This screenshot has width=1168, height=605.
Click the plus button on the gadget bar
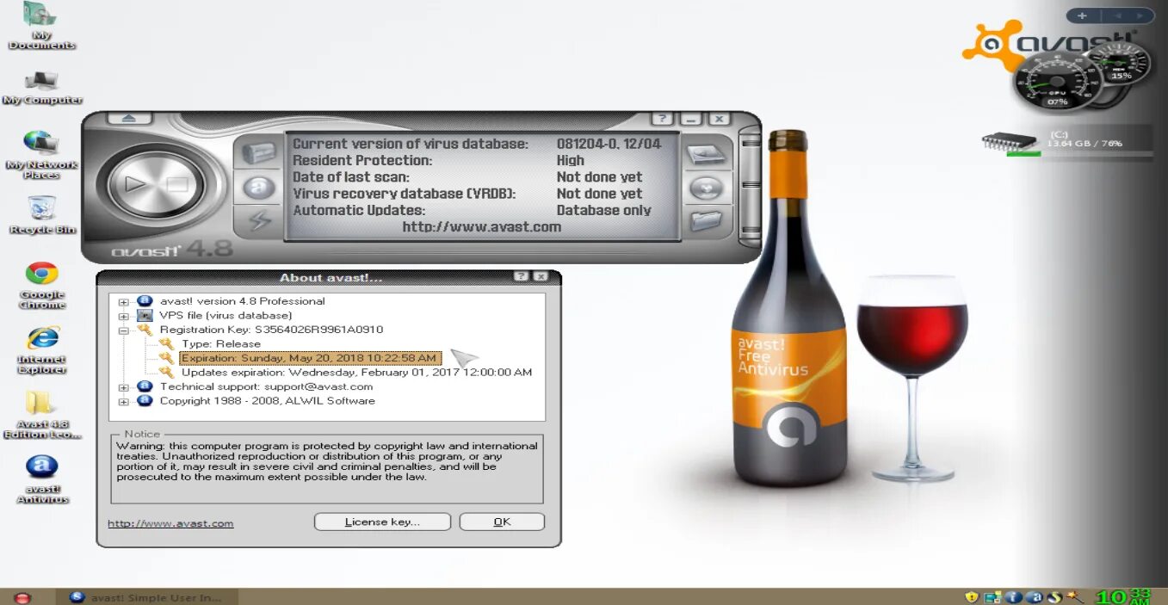(x=1082, y=15)
